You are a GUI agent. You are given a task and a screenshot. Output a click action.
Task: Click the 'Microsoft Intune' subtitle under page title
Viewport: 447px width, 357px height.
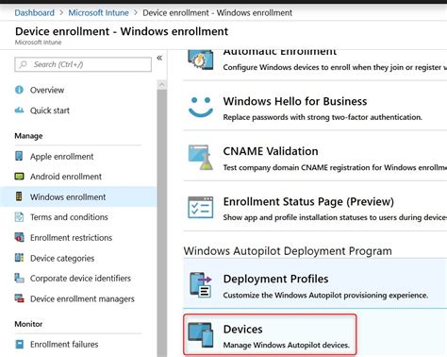(x=38, y=42)
